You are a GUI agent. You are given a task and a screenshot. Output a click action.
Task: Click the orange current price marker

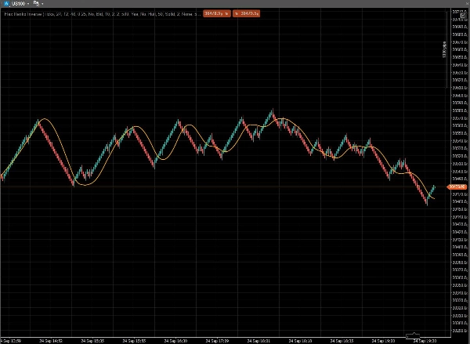(x=457, y=186)
